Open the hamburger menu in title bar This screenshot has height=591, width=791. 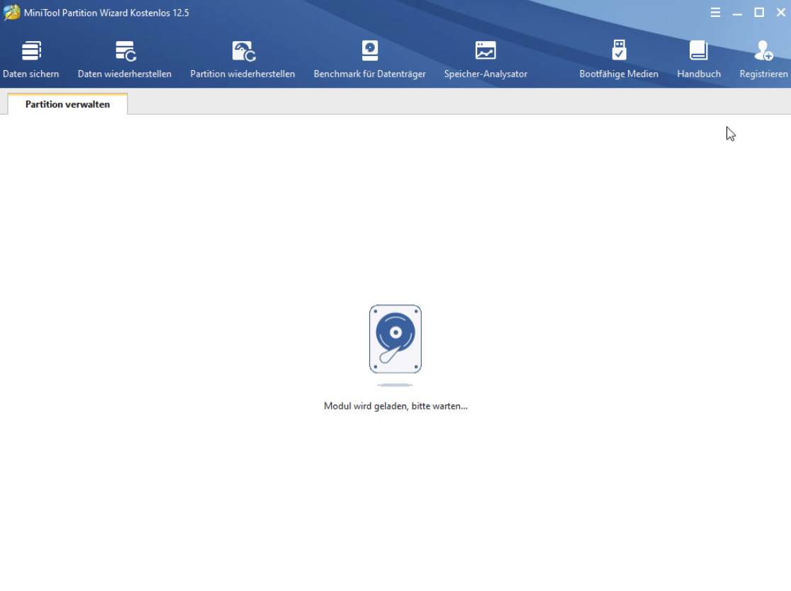click(x=715, y=13)
